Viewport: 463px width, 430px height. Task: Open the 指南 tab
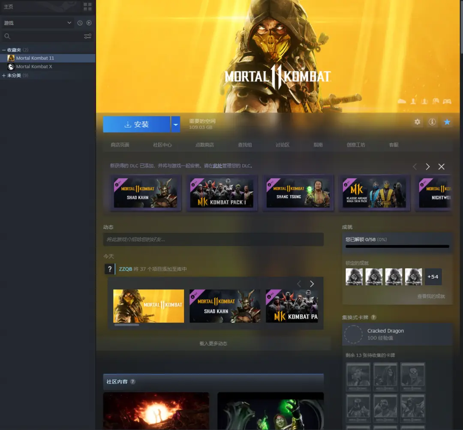tap(318, 145)
